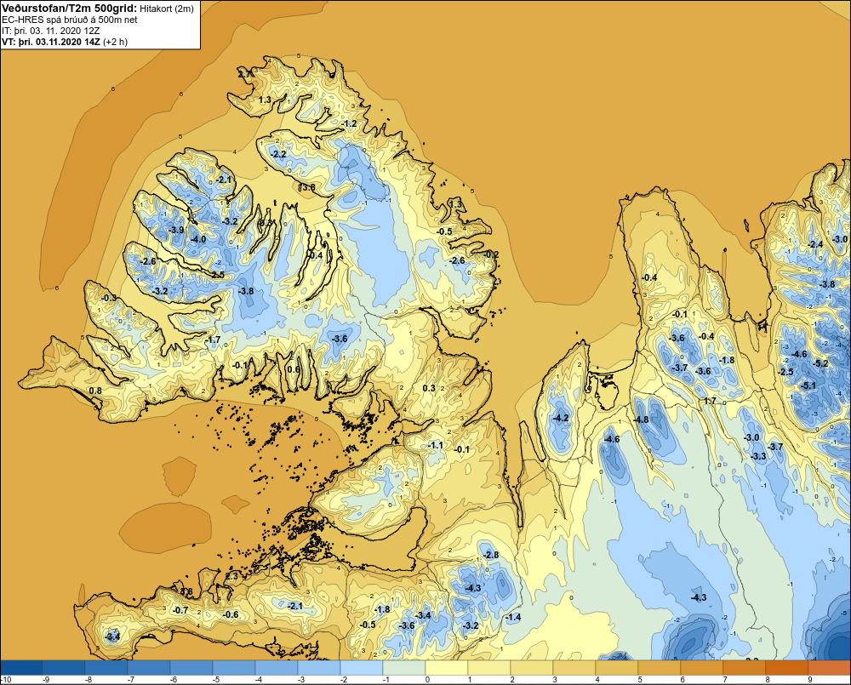Click the color legend swatch between -10 and -9

(x=22, y=668)
